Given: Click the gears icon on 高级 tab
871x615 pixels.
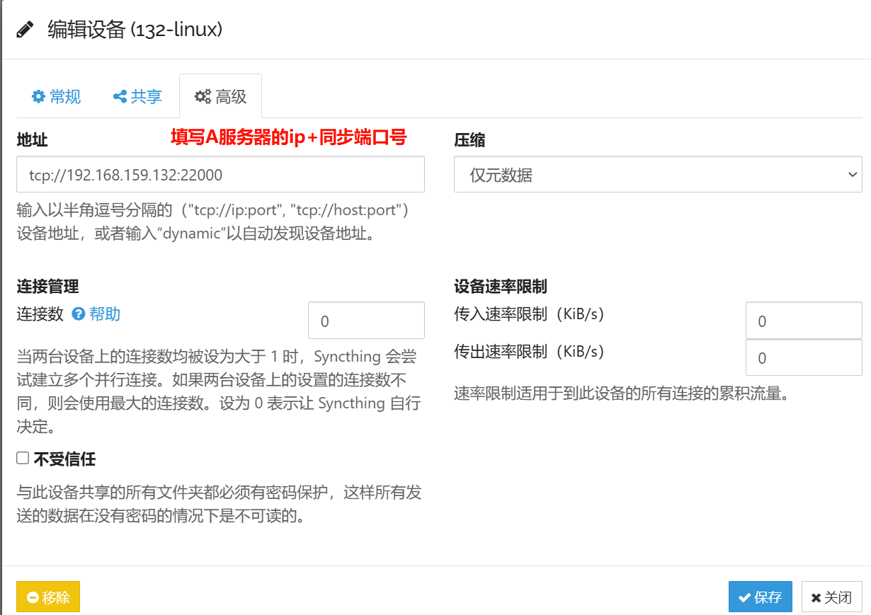Looking at the screenshot, I should [203, 97].
